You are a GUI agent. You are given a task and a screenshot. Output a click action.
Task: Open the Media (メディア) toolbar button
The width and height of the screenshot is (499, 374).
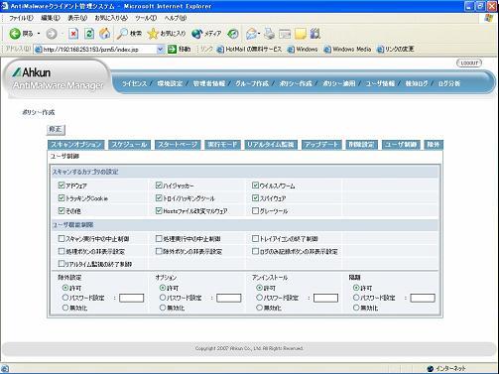pyautogui.click(x=206, y=34)
